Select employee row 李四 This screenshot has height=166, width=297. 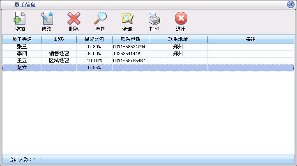22,54
